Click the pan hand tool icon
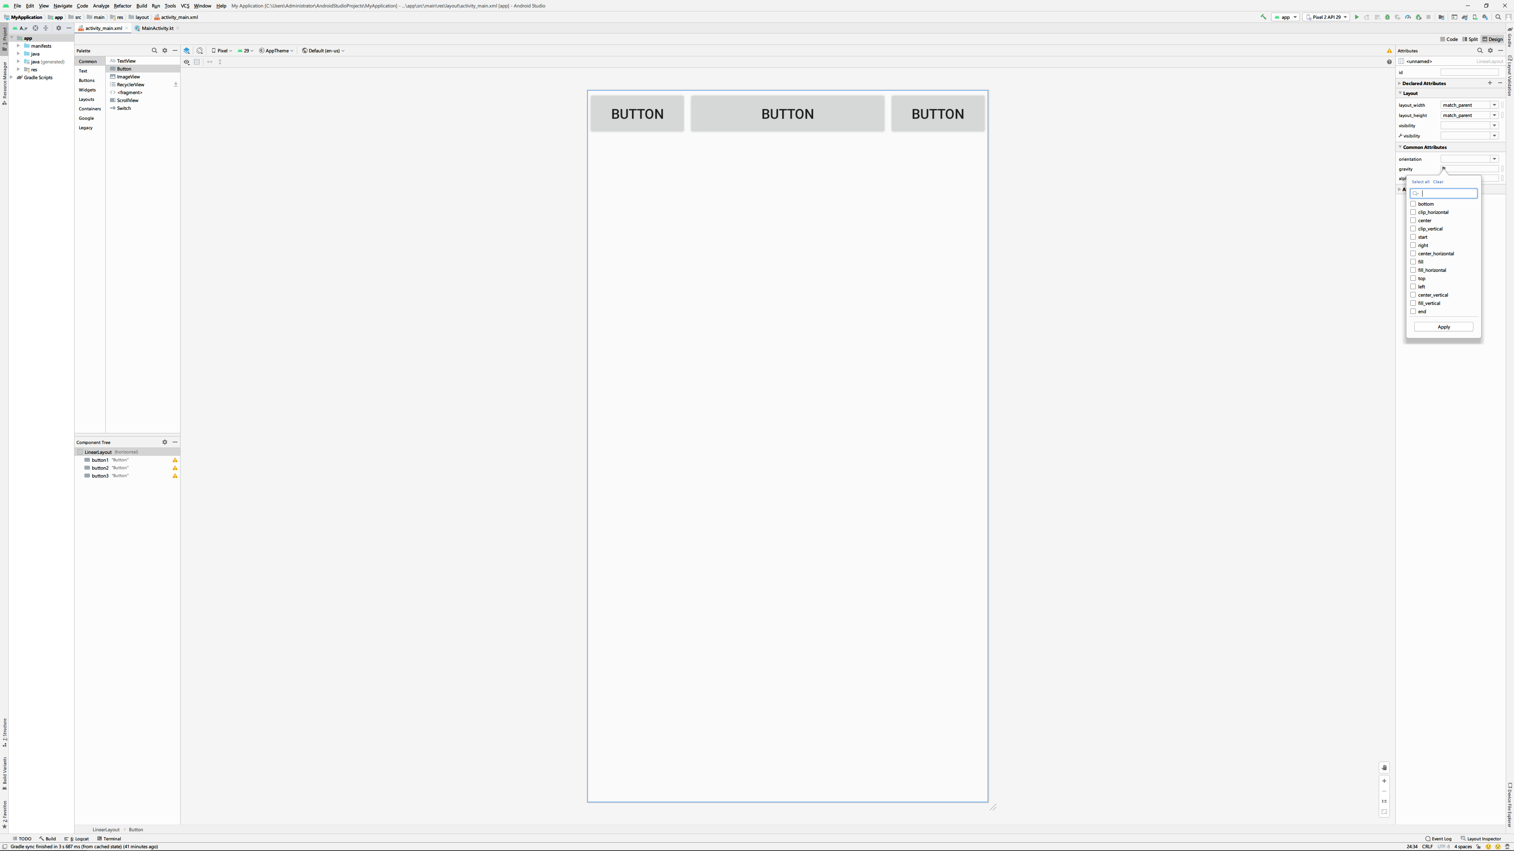1514x851 pixels. pyautogui.click(x=1384, y=767)
